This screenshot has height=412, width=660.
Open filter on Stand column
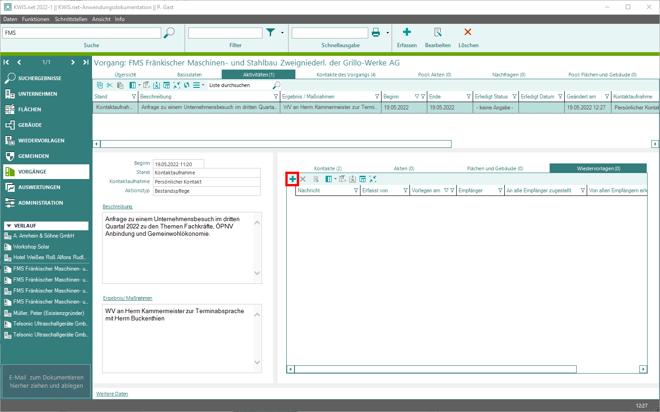134,97
